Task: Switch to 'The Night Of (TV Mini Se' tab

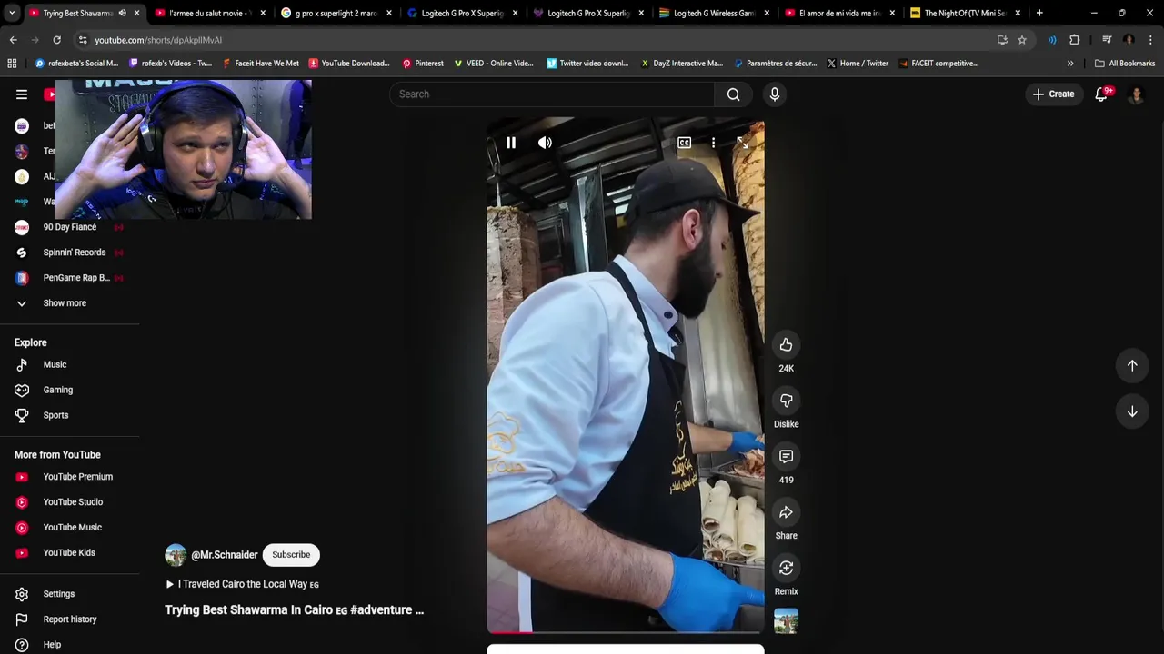Action: pyautogui.click(x=965, y=13)
